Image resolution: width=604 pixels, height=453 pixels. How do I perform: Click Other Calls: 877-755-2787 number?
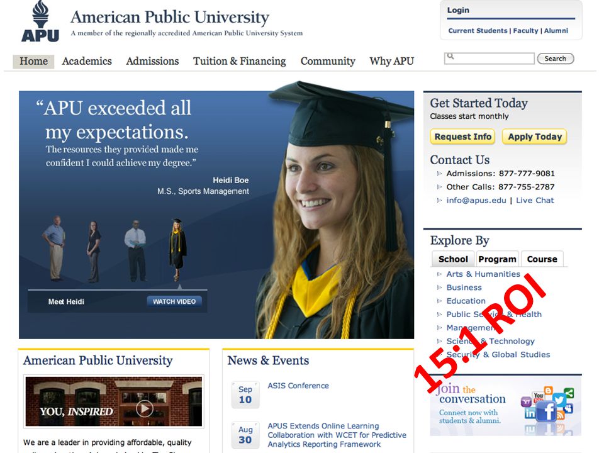500,187
